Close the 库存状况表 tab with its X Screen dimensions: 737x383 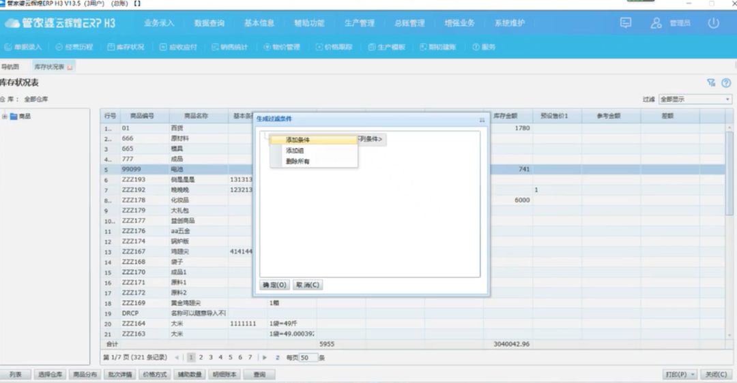pyautogui.click(x=70, y=67)
